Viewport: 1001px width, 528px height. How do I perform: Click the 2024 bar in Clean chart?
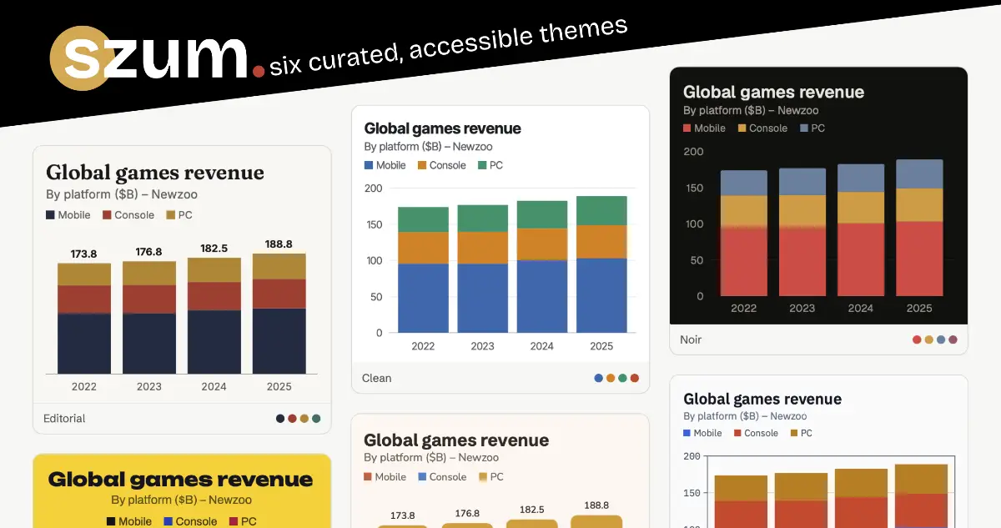coord(541,267)
